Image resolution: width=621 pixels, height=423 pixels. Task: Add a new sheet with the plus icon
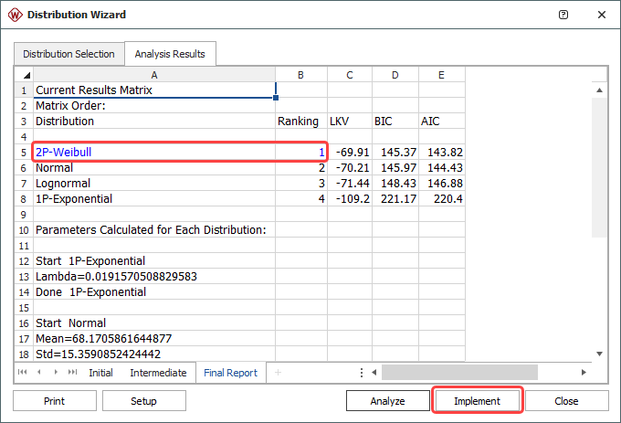[x=279, y=373]
